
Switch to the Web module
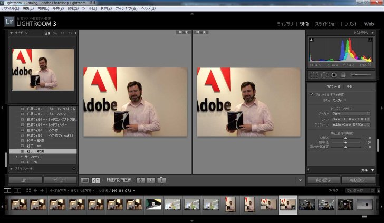tap(369, 24)
